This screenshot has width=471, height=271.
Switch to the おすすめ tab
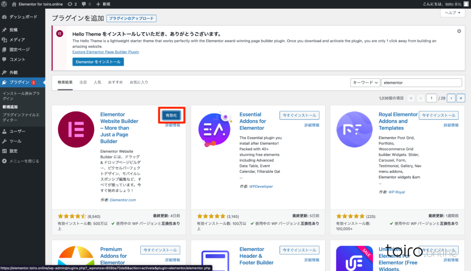[115, 83]
